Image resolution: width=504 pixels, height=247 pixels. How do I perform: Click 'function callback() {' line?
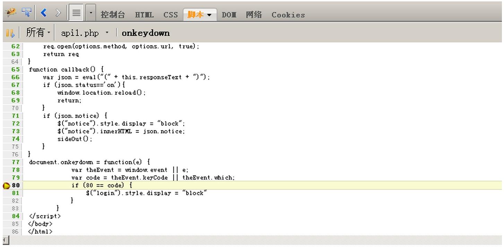tap(66, 69)
